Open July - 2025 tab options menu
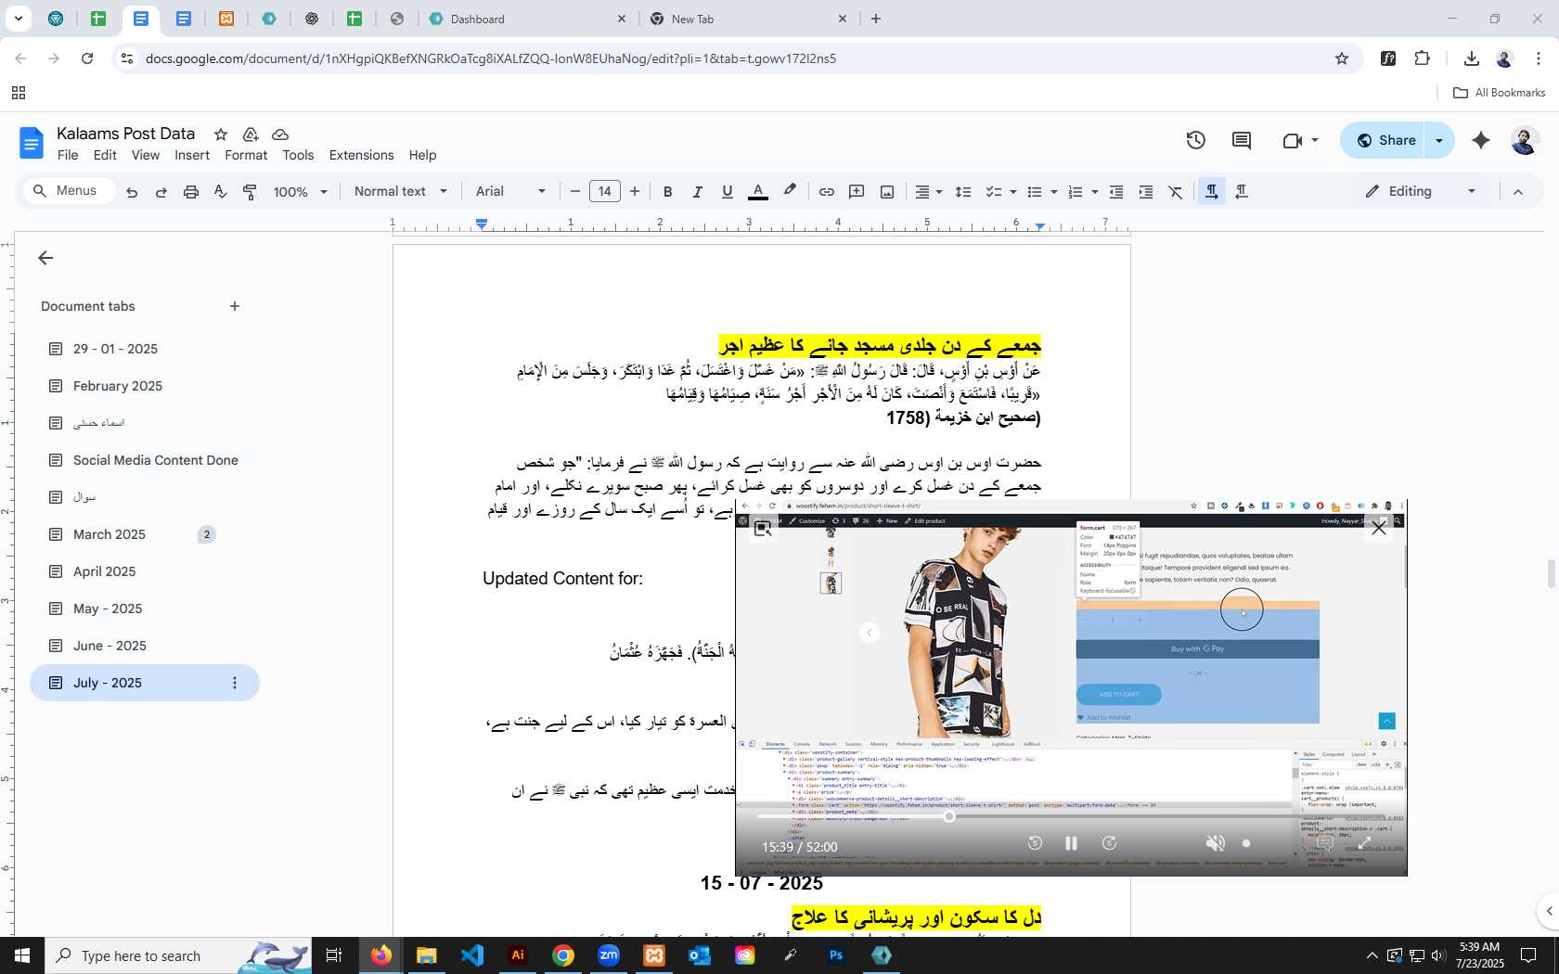This screenshot has height=974, width=1559. [235, 683]
